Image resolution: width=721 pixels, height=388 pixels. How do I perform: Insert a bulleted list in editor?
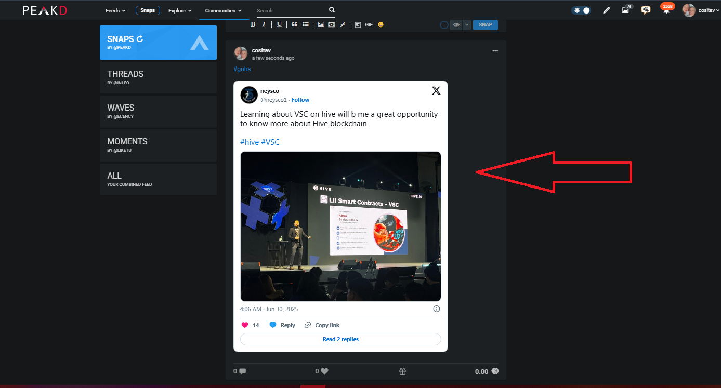tap(306, 24)
